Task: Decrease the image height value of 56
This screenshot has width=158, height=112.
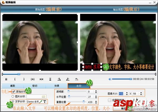Action: pyautogui.click(x=141, y=94)
